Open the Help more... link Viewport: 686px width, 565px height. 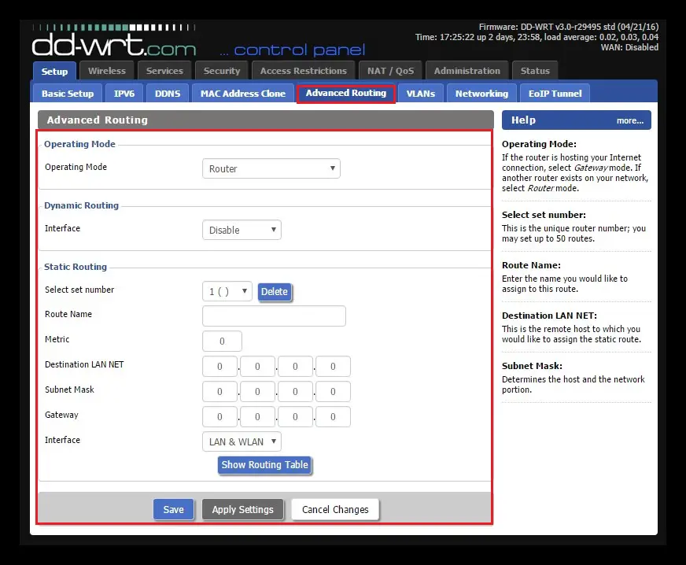pyautogui.click(x=630, y=120)
